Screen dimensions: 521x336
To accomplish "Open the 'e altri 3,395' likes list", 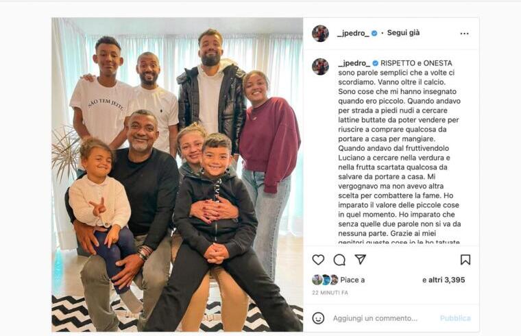I will coord(444,280).
